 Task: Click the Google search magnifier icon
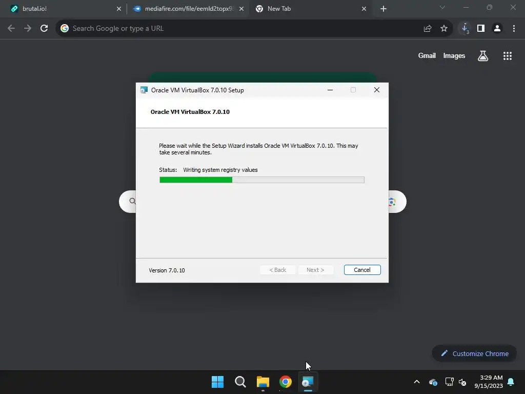(x=132, y=201)
